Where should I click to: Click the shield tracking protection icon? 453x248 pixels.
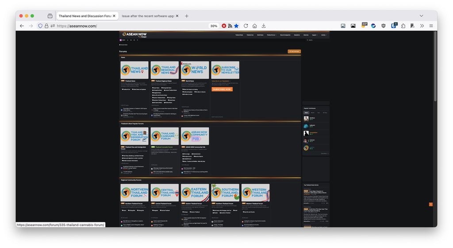pyautogui.click(x=40, y=26)
